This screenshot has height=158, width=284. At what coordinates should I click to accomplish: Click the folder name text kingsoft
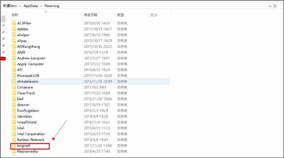[24, 146]
